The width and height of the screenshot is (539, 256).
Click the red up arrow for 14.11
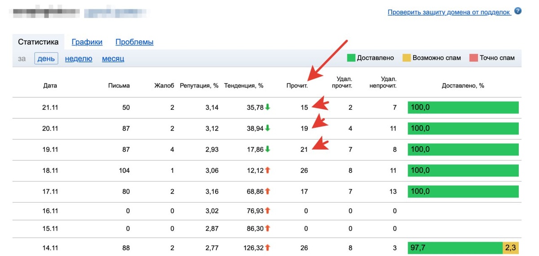point(268,247)
